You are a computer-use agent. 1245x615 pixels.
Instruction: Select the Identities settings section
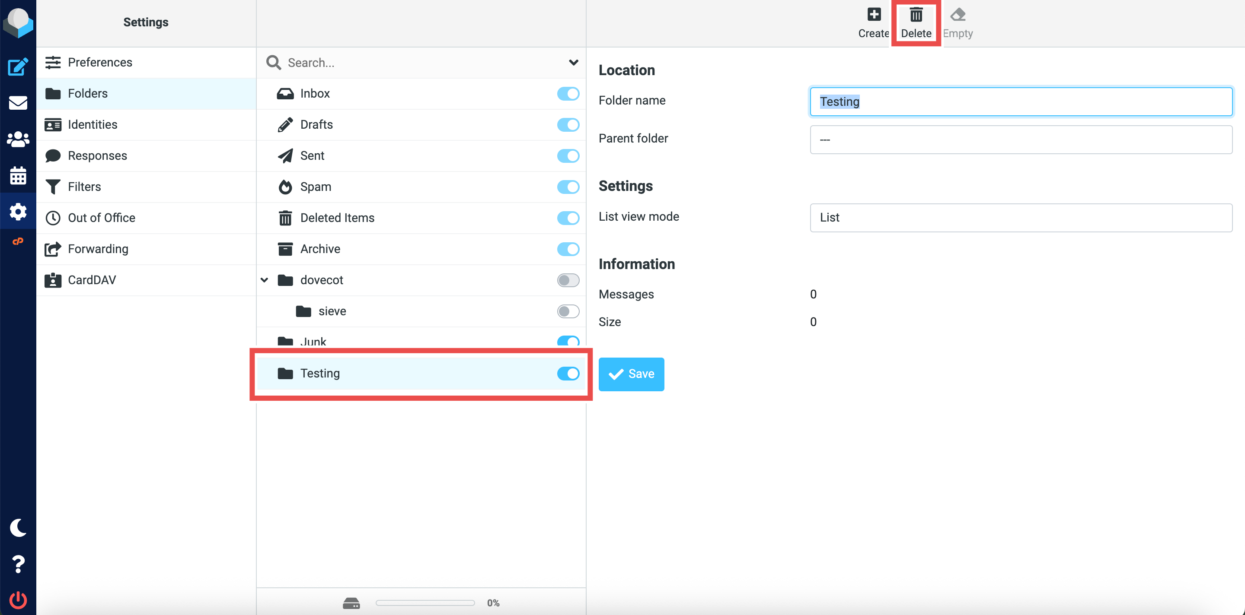coord(93,124)
